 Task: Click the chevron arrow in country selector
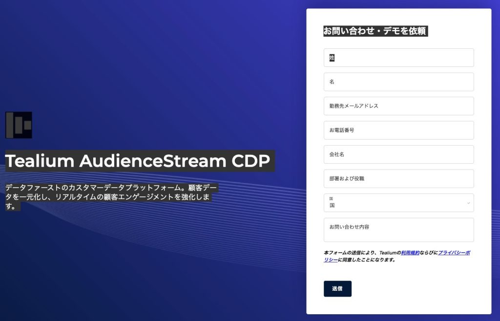(468, 203)
